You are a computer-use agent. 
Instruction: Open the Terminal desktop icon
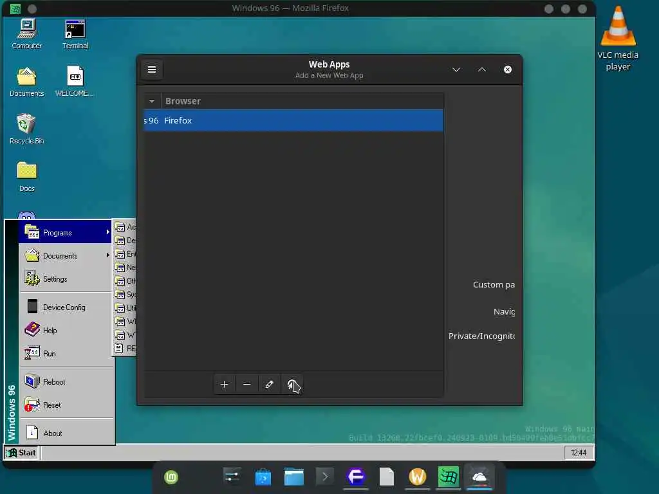point(75,35)
